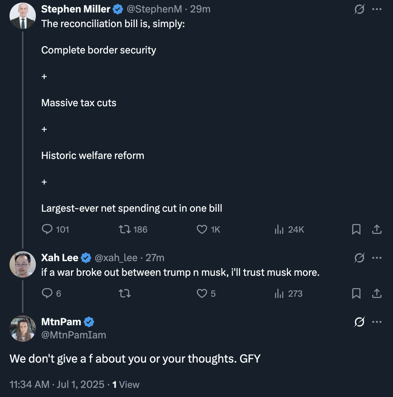
Task: Bookmark Stephen Miller's reconciliation bill post
Action: pyautogui.click(x=356, y=229)
